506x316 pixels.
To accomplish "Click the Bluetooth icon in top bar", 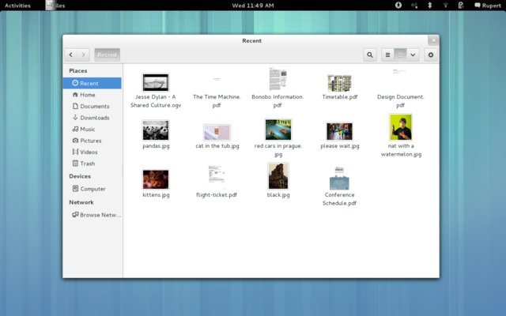I will tap(430, 5).
